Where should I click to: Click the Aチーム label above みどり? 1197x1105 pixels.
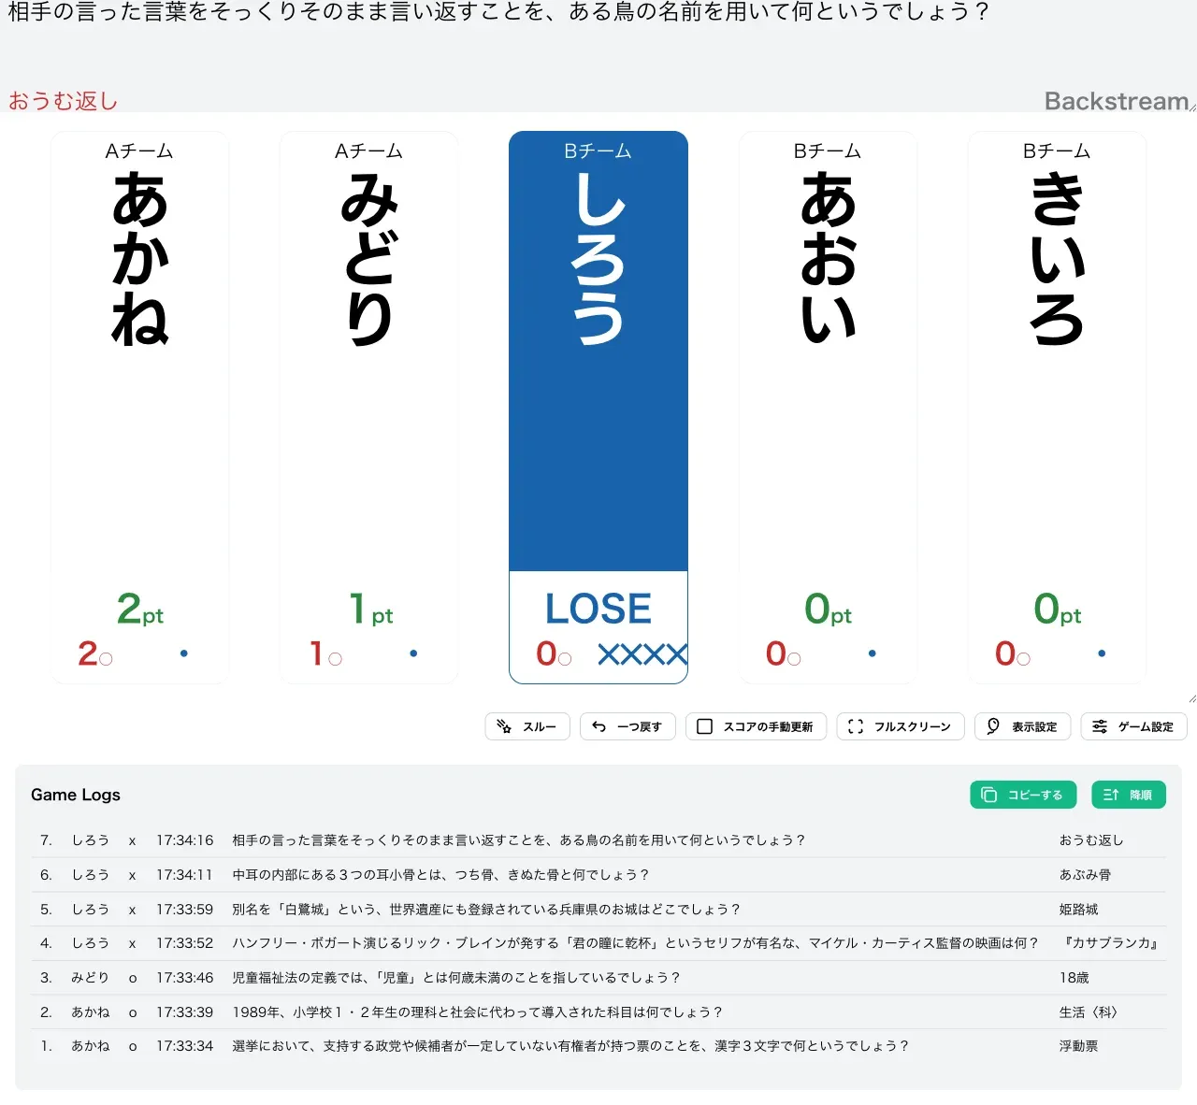coord(369,151)
